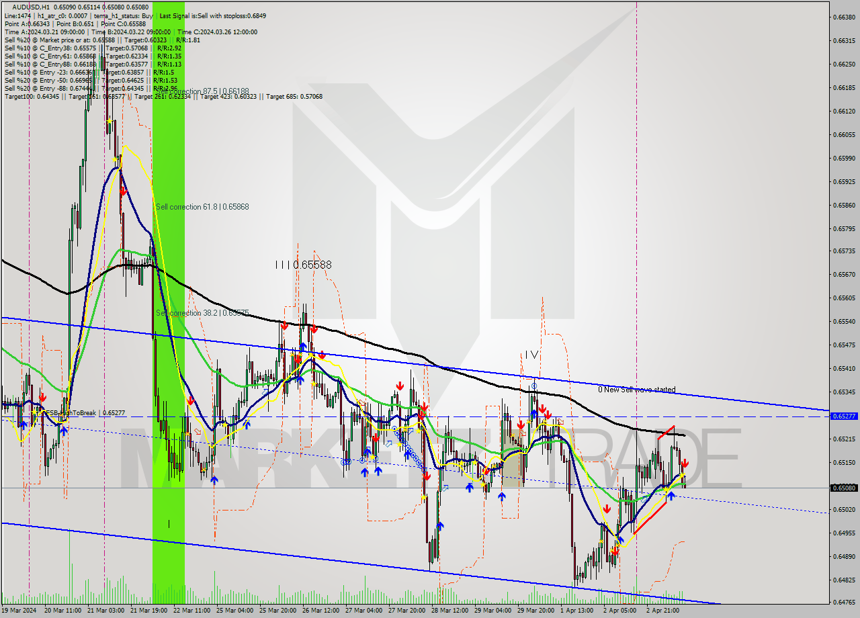Click the '28 Mar 12:00' time axis label
Screen dimensions: 860x618
449,611
